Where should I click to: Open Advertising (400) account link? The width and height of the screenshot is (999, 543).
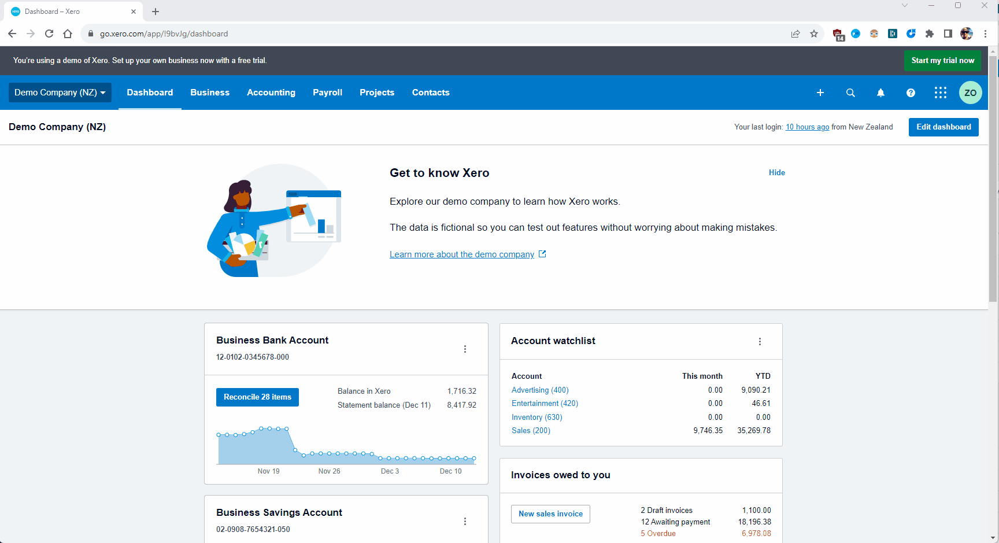point(540,390)
